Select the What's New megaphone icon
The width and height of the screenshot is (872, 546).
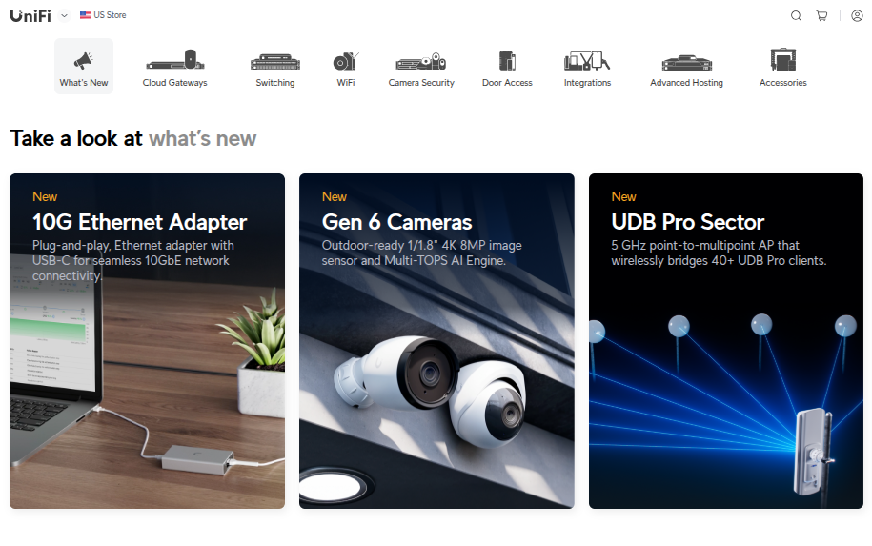coord(84,60)
